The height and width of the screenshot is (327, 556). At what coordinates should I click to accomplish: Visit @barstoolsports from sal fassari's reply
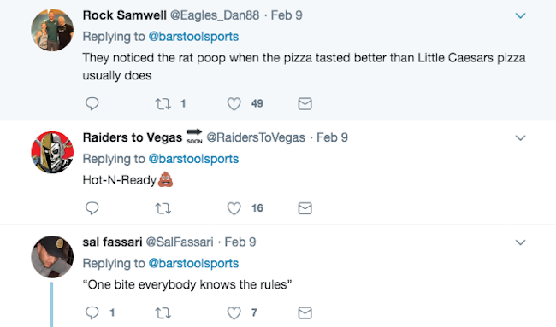(x=193, y=263)
